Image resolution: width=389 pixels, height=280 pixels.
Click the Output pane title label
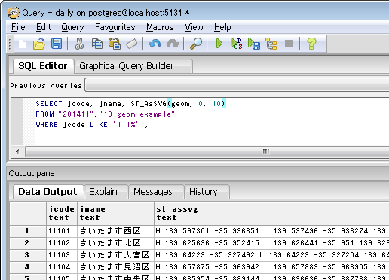pos(32,173)
